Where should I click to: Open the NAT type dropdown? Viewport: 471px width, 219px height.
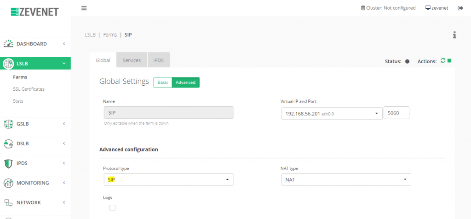tap(346, 180)
